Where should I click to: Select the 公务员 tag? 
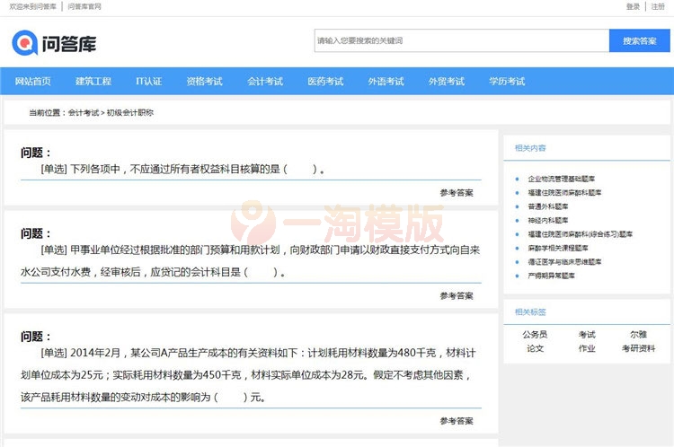(x=536, y=334)
